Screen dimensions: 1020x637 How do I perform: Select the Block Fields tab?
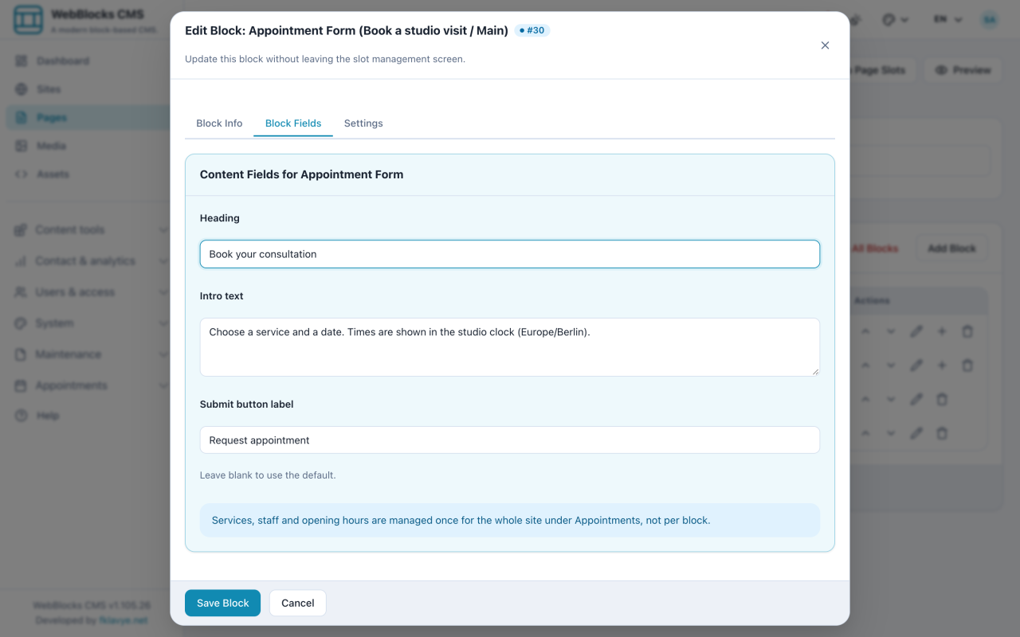[293, 123]
